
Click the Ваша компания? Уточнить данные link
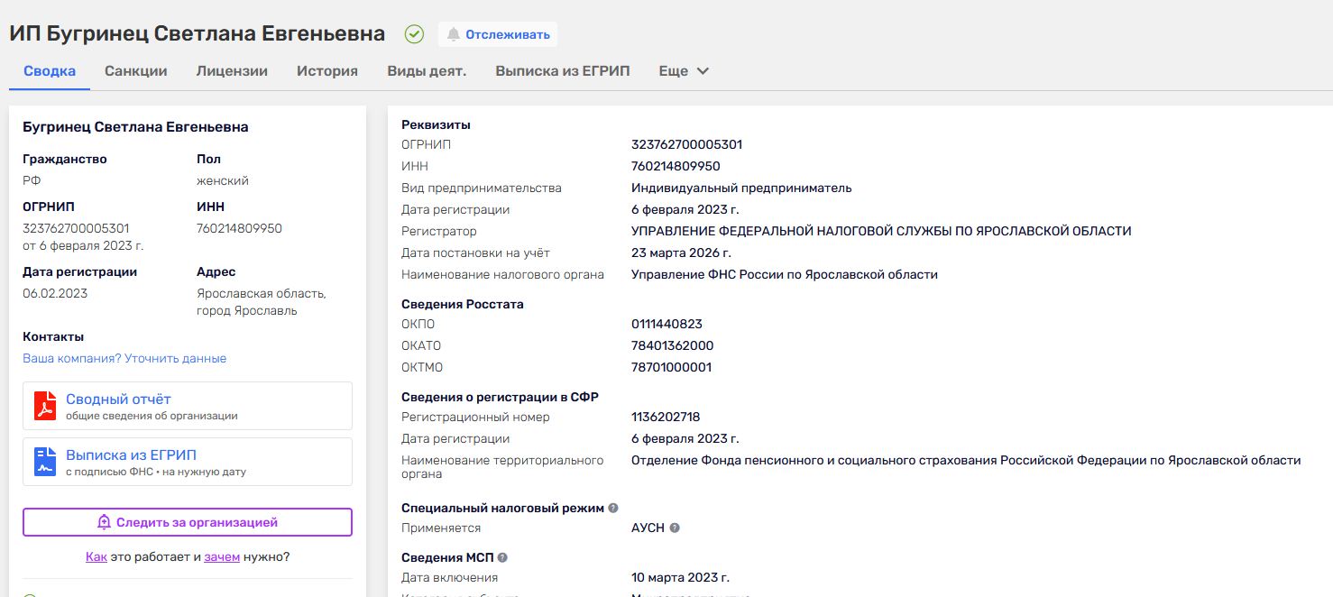click(x=124, y=358)
